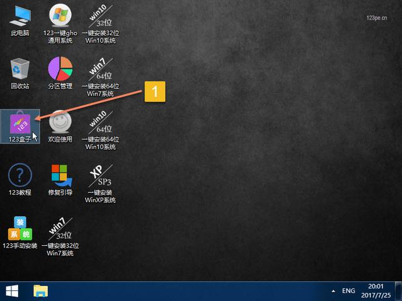Select the 123教程 question mark icon
Screen dimensions: 402x301
[20, 180]
